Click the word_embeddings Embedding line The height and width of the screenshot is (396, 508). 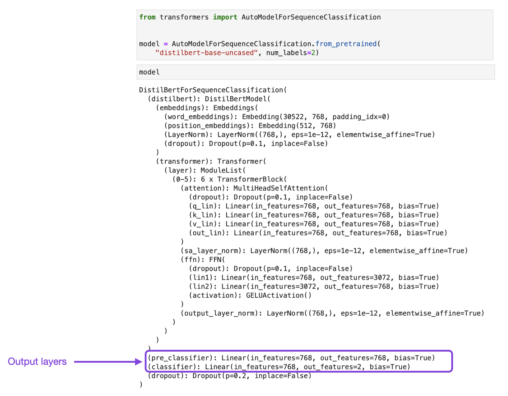tap(277, 117)
